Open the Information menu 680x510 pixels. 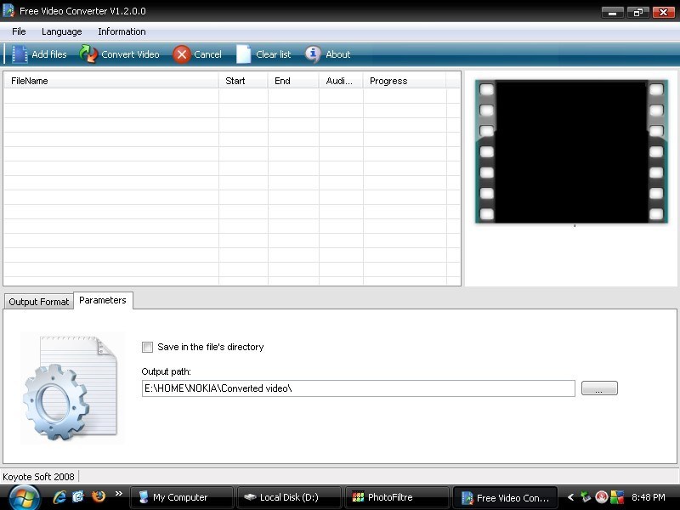pyautogui.click(x=122, y=31)
